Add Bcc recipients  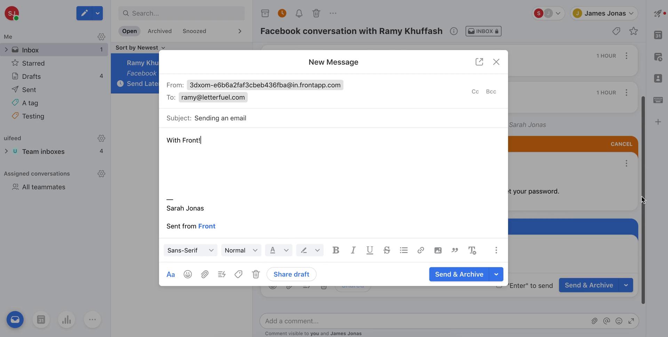click(491, 92)
